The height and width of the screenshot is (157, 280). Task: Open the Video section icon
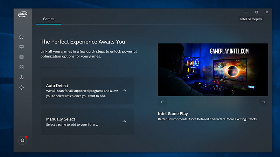click(x=21, y=57)
